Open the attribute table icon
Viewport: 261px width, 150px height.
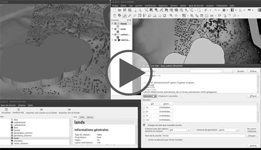pyautogui.click(x=201, y=15)
